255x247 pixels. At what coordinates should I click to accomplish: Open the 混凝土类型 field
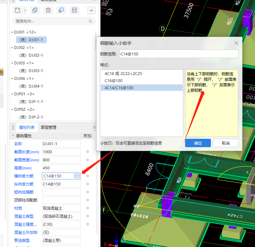(x=61, y=216)
